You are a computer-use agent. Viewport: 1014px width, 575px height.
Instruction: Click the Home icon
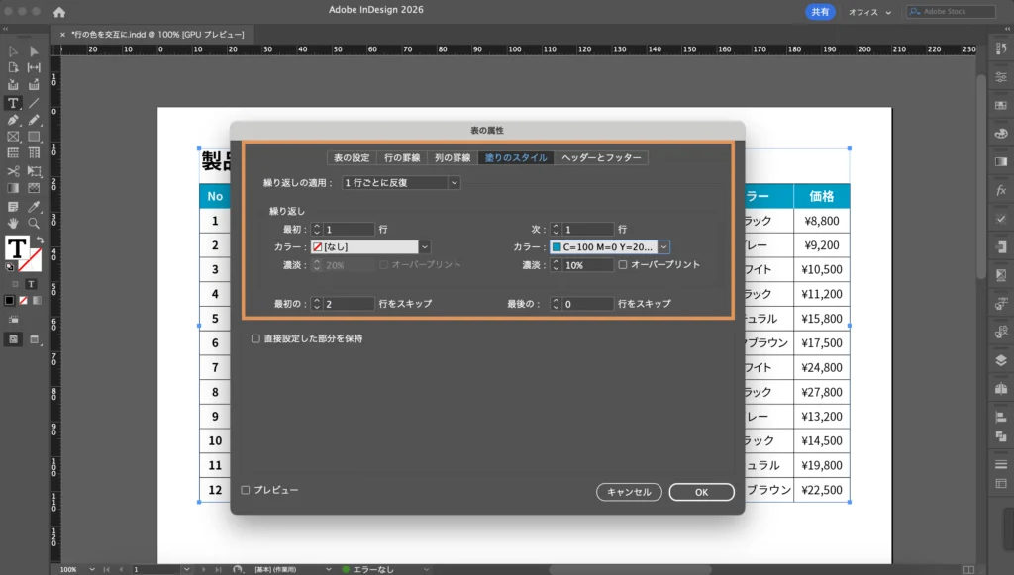click(x=59, y=12)
